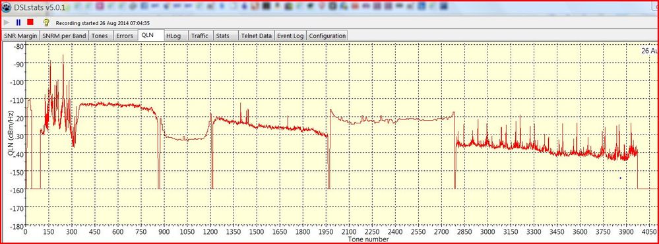Click the '26 Au' date label in the graph corner
This screenshot has height=244, width=659.
(649, 50)
